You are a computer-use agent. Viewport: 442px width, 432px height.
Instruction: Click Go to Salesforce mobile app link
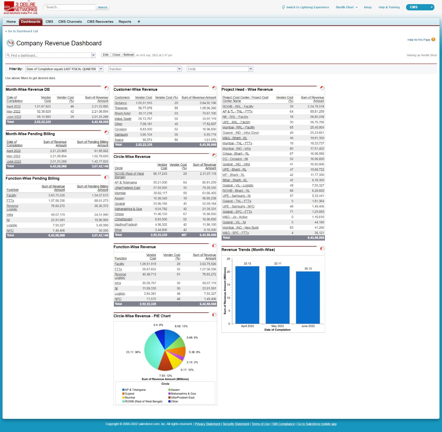(x=317, y=424)
